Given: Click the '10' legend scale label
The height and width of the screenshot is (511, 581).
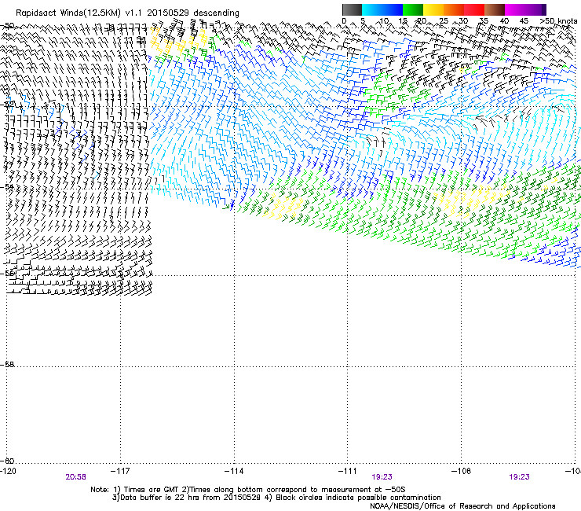Looking at the screenshot, I should (x=384, y=21).
